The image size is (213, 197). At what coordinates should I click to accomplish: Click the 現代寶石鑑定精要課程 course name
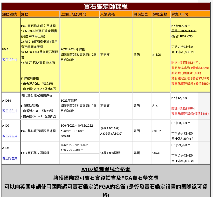[37, 95]
